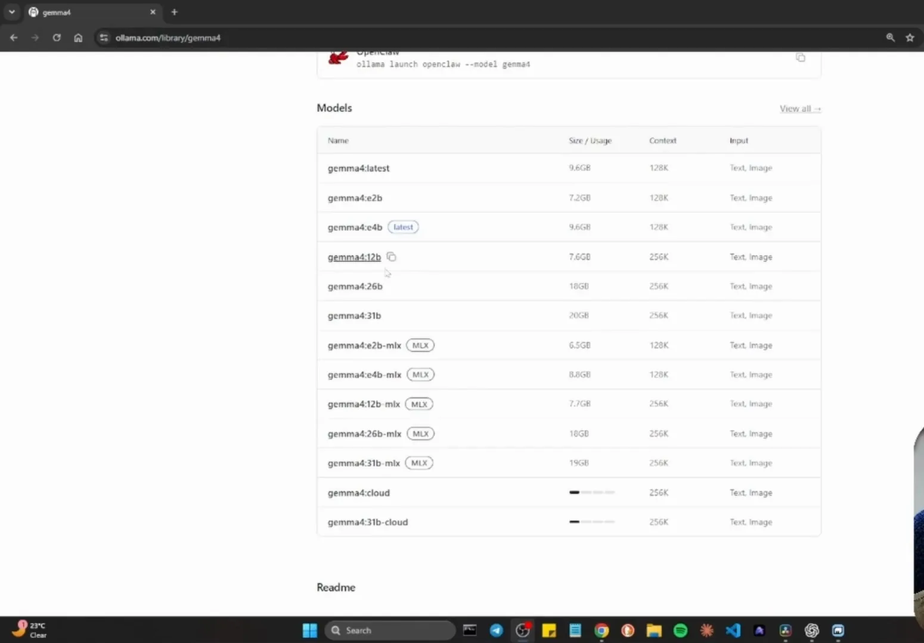The image size is (924, 643).
Task: Open Visual Studio Code from taskbar
Action: coord(733,630)
